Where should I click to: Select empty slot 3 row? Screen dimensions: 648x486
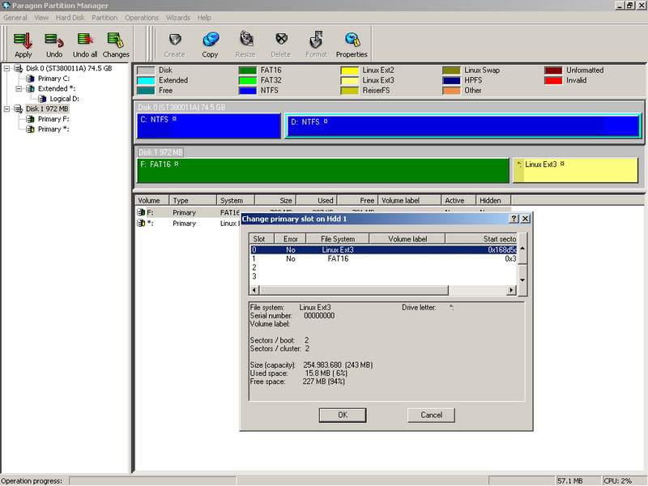pyautogui.click(x=383, y=276)
